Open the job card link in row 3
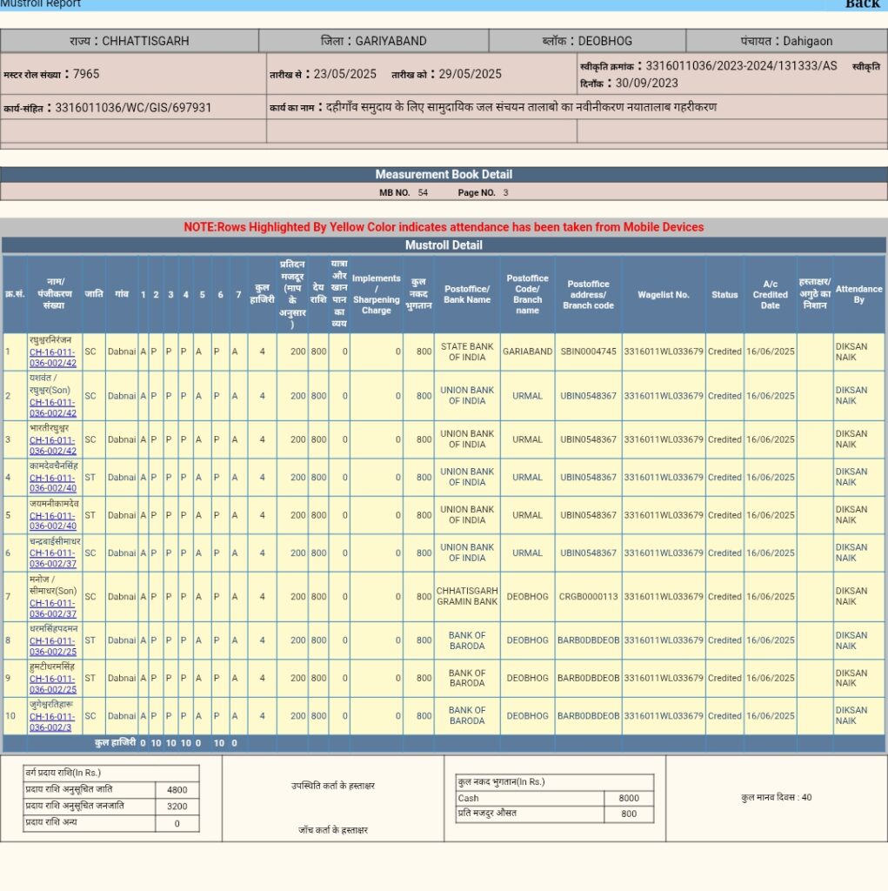Screen dimensions: 888x891 pyautogui.click(x=53, y=445)
